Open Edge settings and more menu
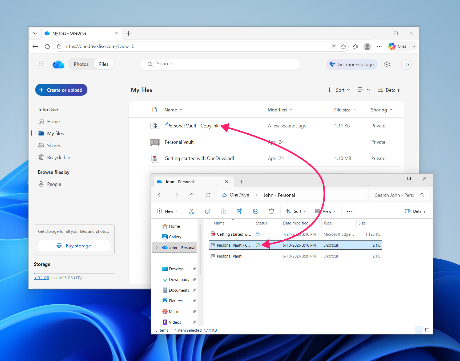This screenshot has width=460, height=361. point(379,46)
